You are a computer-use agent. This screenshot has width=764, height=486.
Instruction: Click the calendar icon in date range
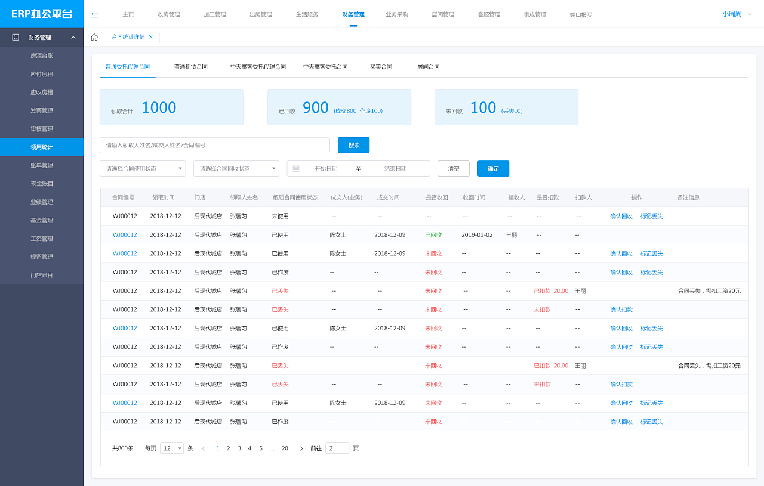coord(296,169)
